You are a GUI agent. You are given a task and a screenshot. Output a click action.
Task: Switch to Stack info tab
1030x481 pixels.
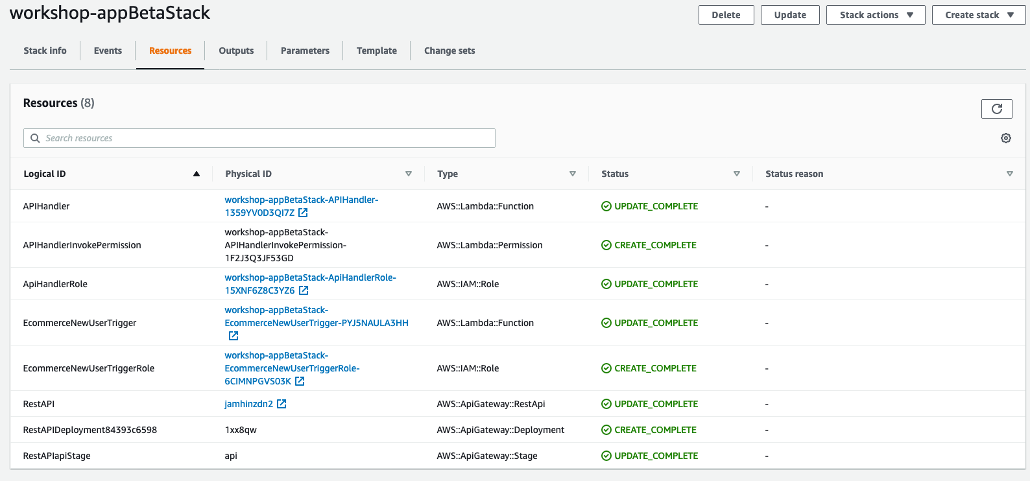pyautogui.click(x=45, y=51)
